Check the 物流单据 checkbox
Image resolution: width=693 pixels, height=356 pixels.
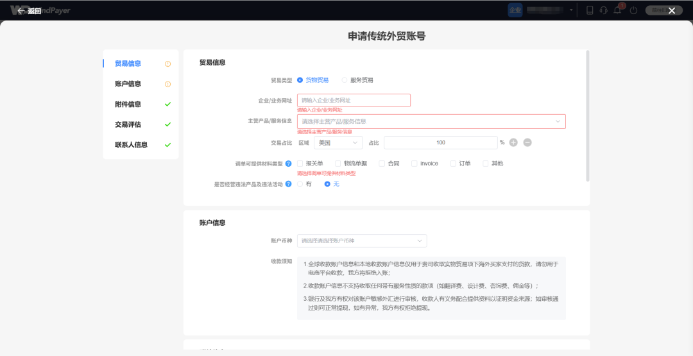pyautogui.click(x=338, y=164)
